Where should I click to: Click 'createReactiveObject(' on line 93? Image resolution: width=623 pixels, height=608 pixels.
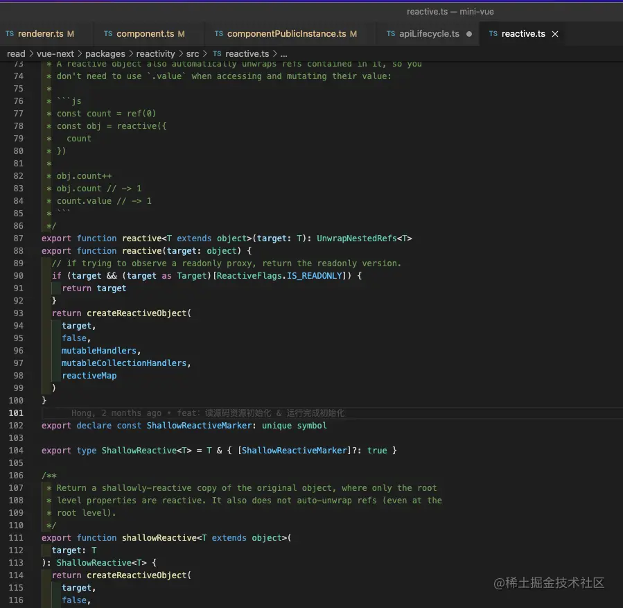(x=139, y=313)
